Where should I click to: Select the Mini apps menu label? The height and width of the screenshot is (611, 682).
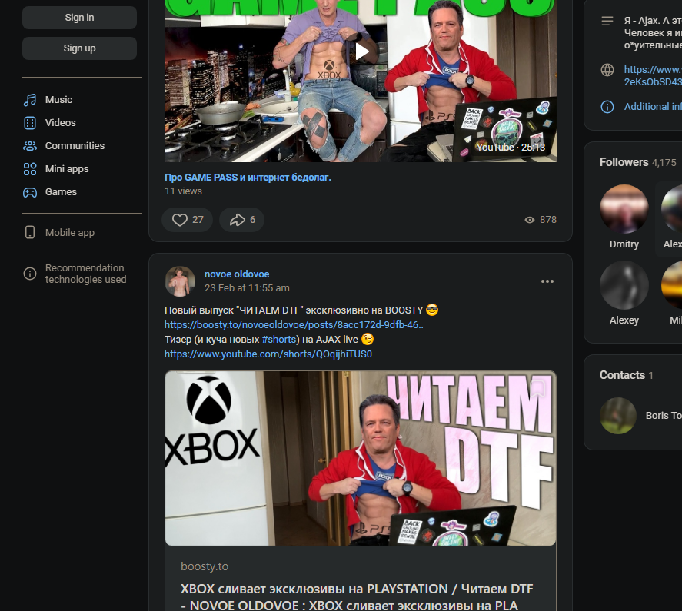[67, 169]
